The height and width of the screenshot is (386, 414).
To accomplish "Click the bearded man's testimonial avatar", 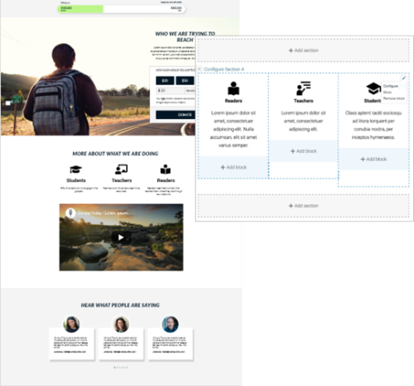I will pyautogui.click(x=170, y=324).
